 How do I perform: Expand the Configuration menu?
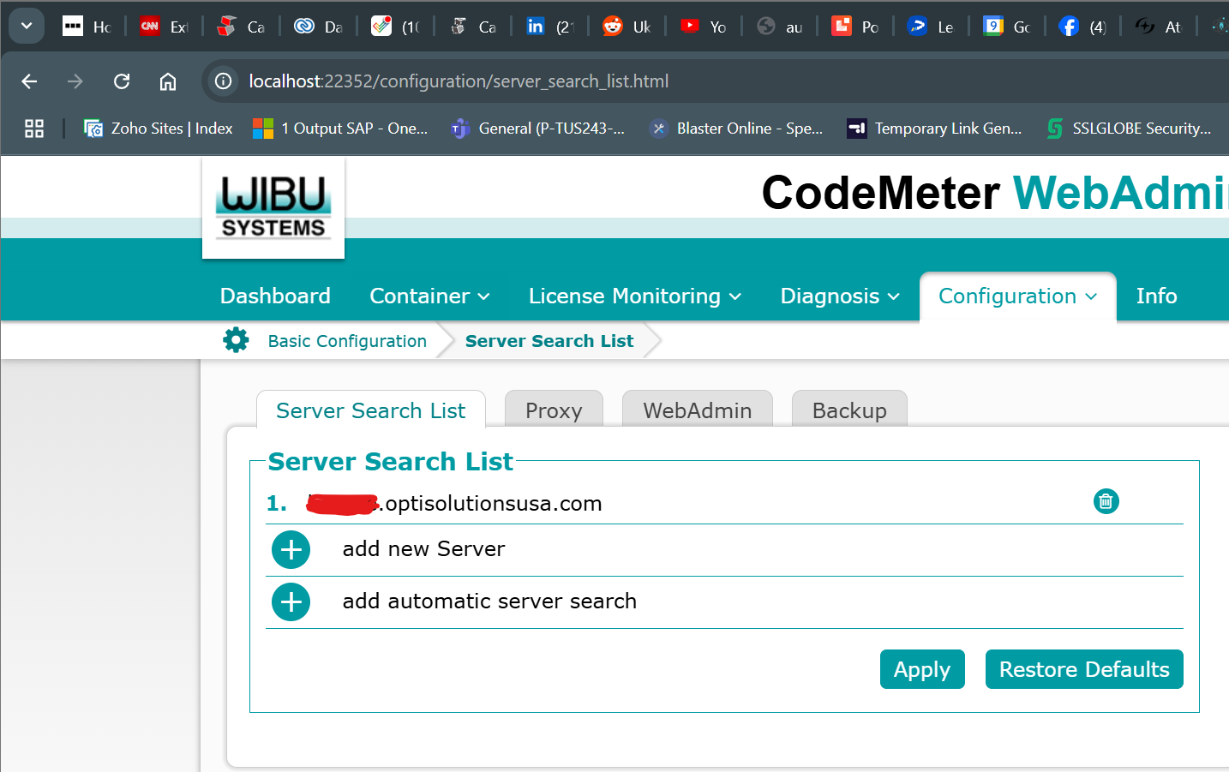[x=1017, y=296]
